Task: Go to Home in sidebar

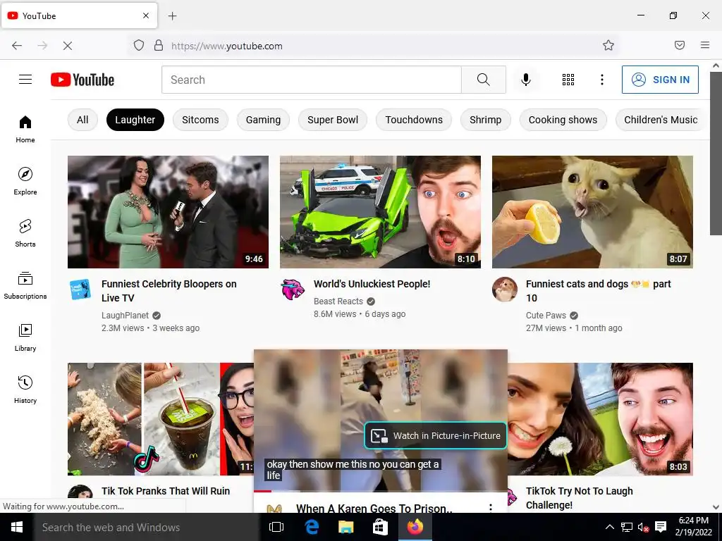Action: pos(25,130)
